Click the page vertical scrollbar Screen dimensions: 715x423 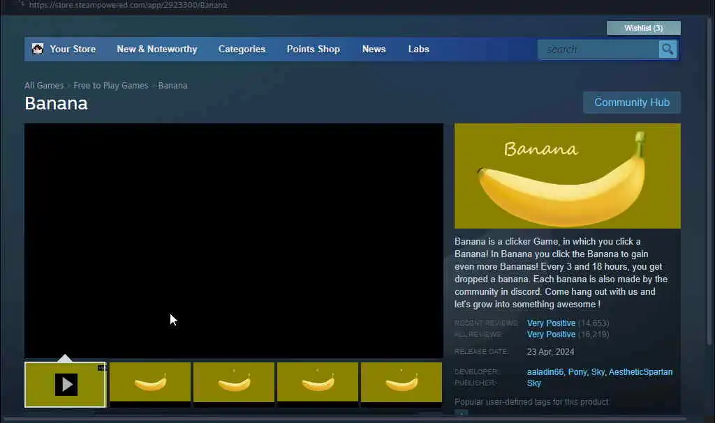(x=709, y=182)
